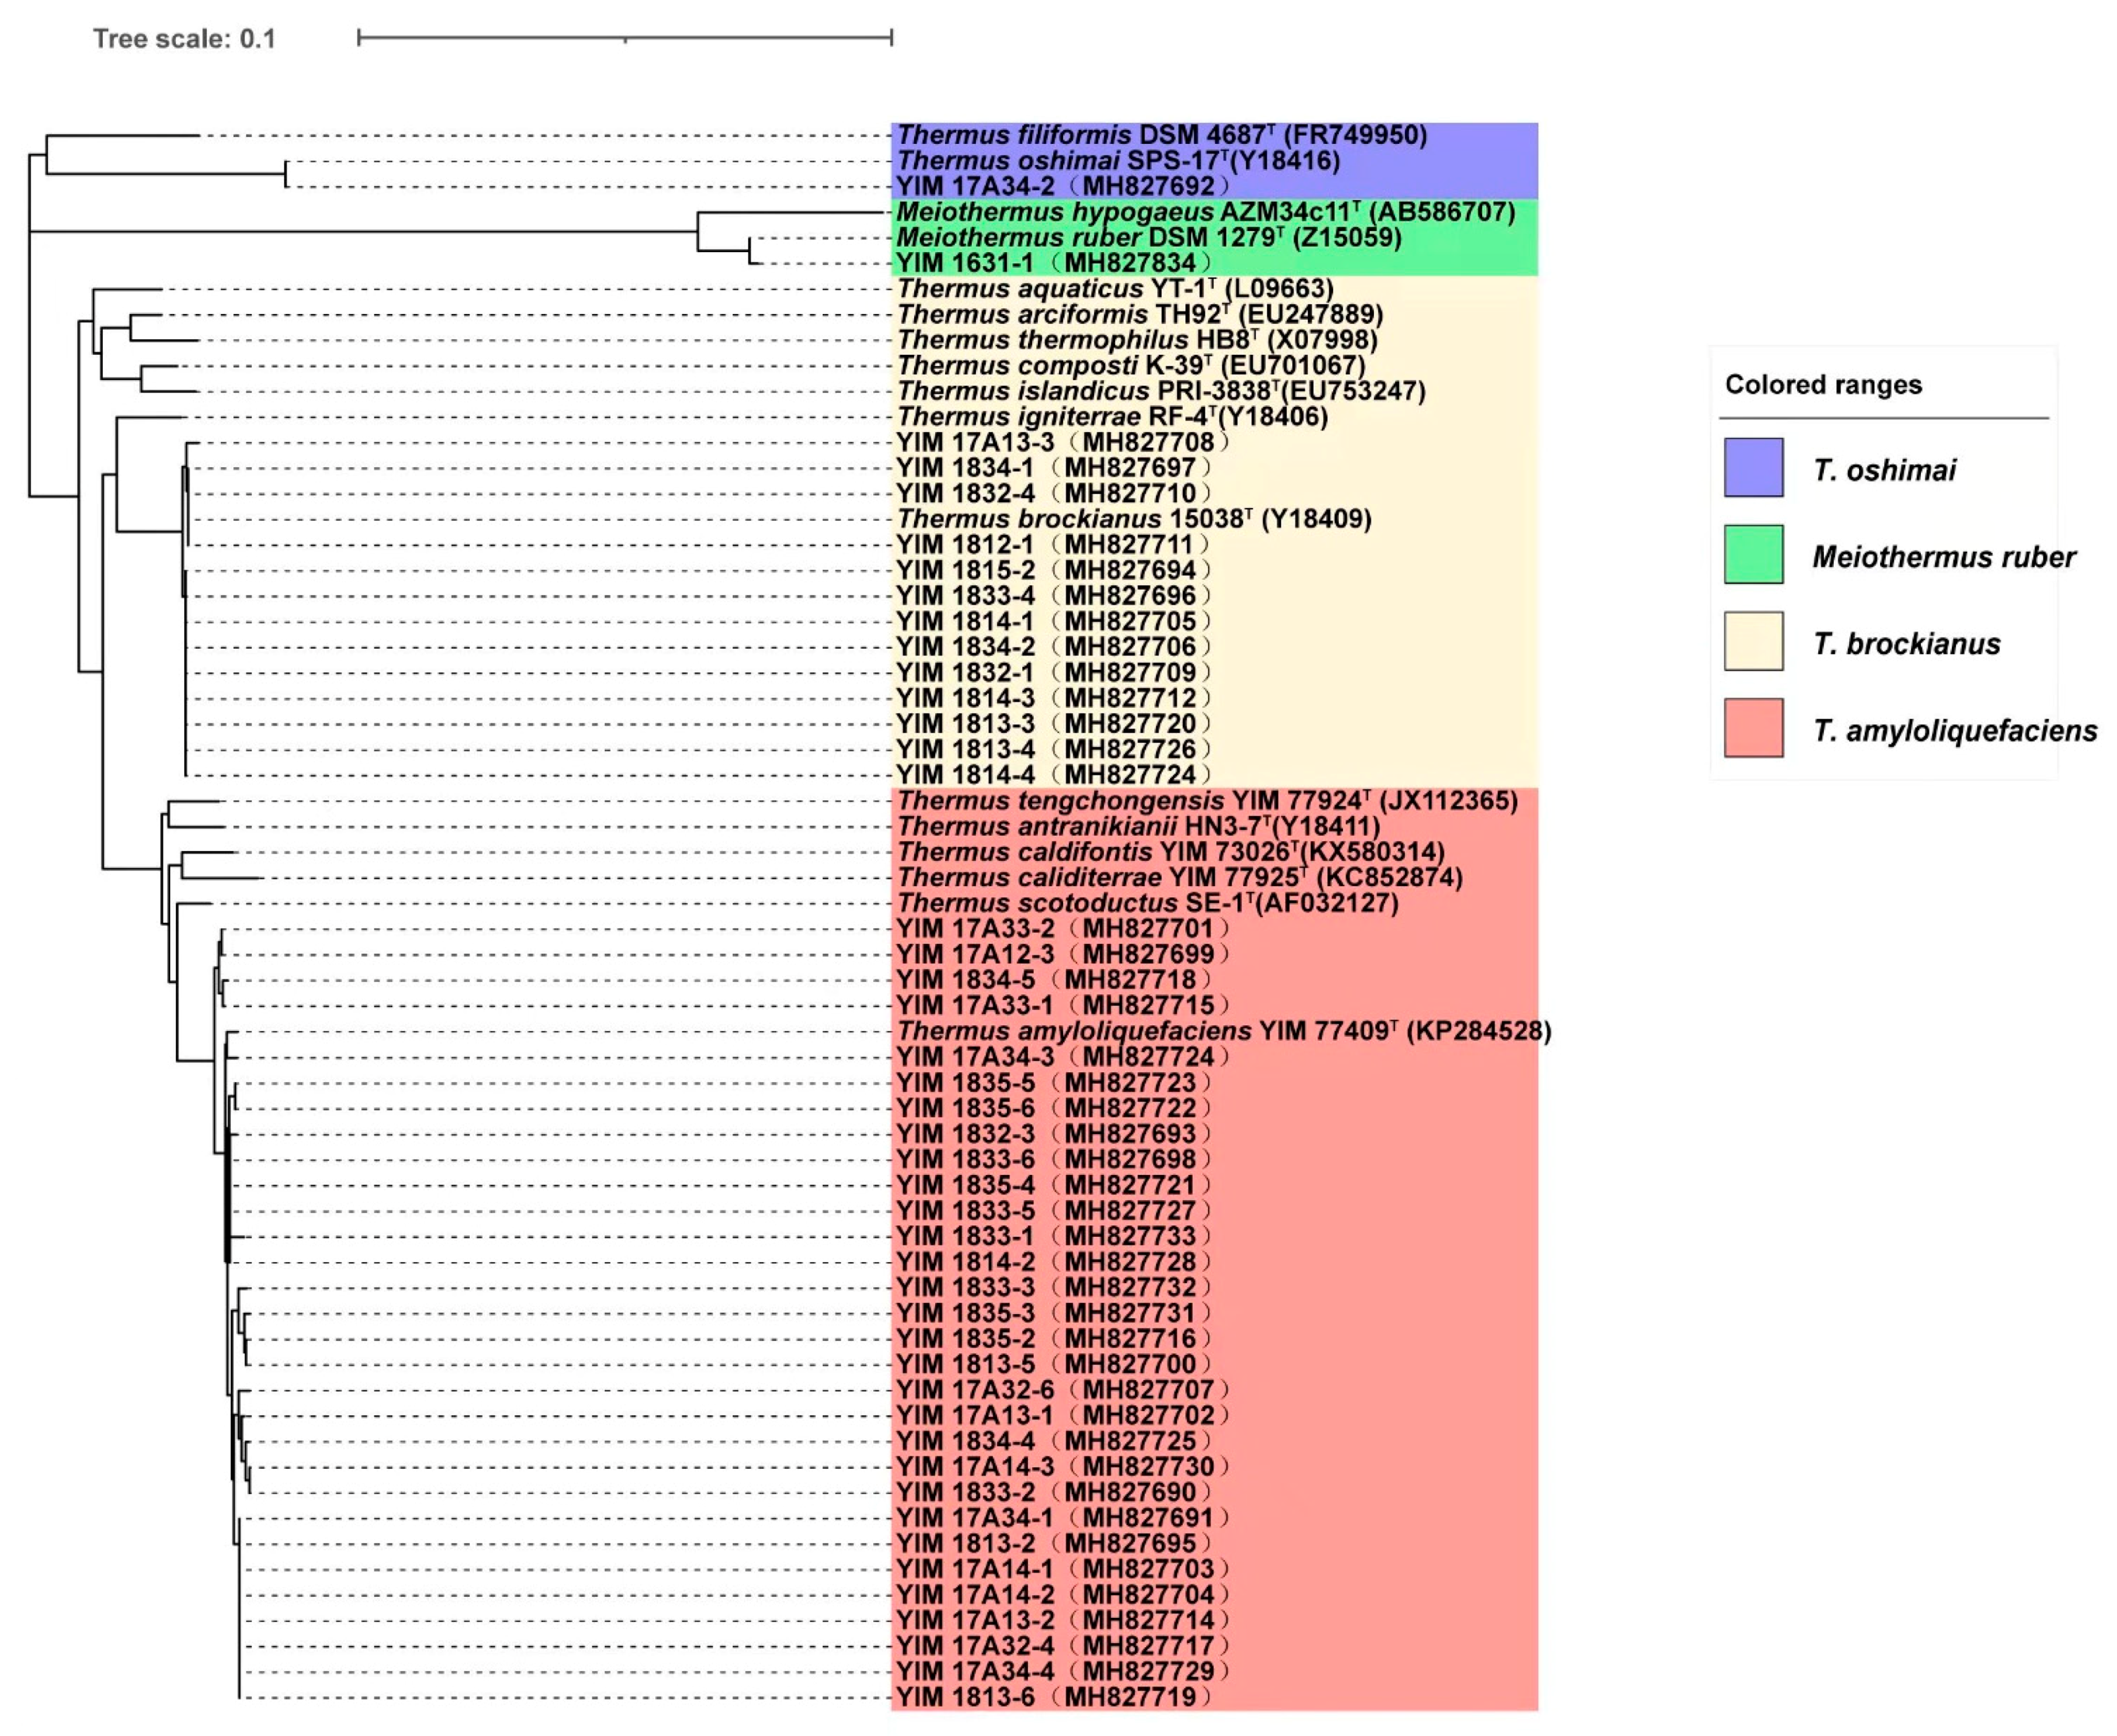Select the Thermus amyloliquefaciens YIM 77409 label
This screenshot has height=1736, width=2117.
[1224, 1031]
